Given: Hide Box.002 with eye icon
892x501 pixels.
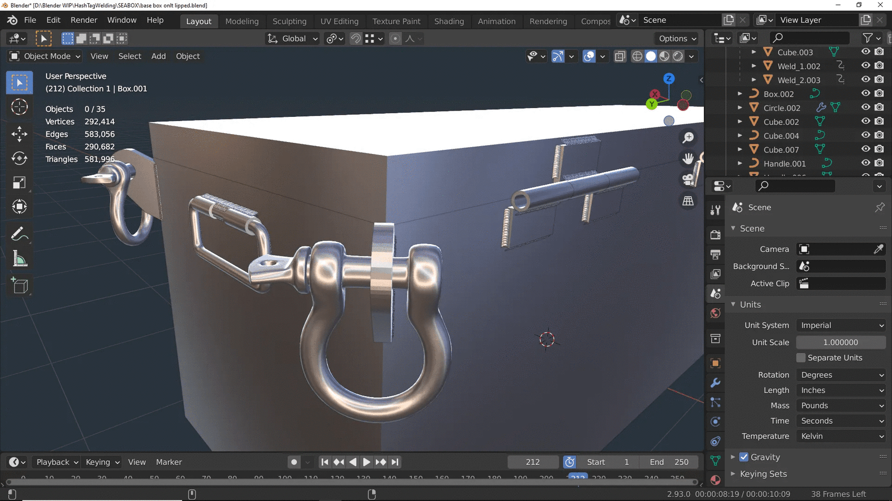Looking at the screenshot, I should click(865, 93).
